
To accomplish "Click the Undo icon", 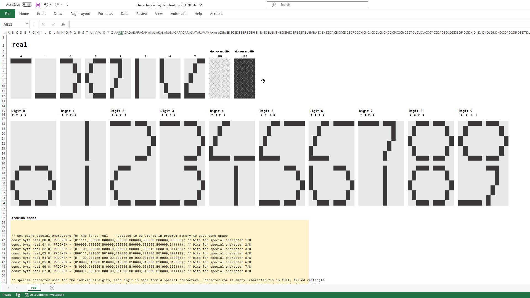I will (x=46, y=4).
